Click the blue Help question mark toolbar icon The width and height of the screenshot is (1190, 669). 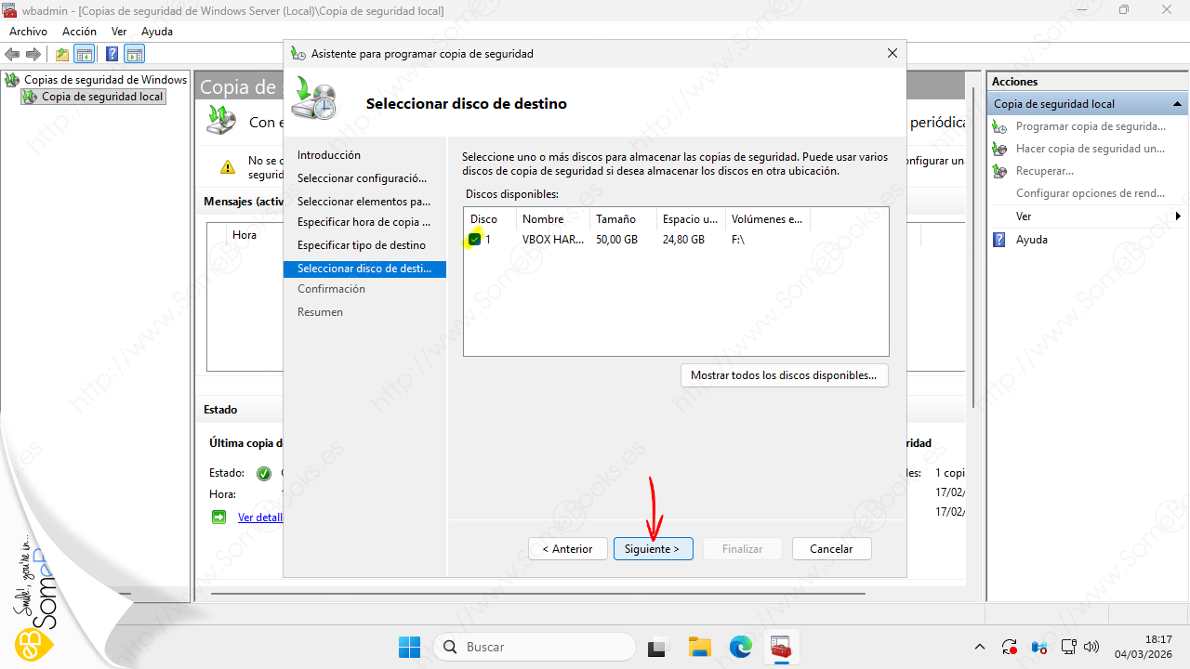click(112, 54)
